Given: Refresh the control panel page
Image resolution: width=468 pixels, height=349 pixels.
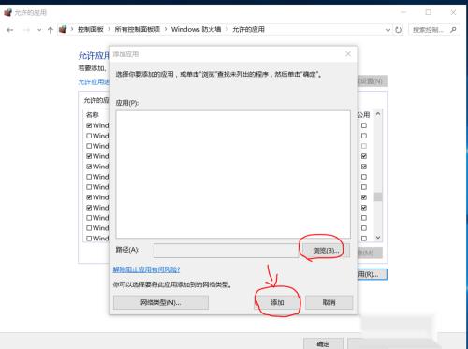Looking at the screenshot, I should coord(398,30).
